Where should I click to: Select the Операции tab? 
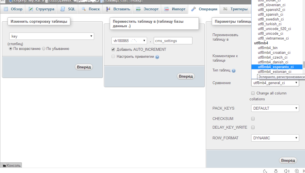coord(204,9)
